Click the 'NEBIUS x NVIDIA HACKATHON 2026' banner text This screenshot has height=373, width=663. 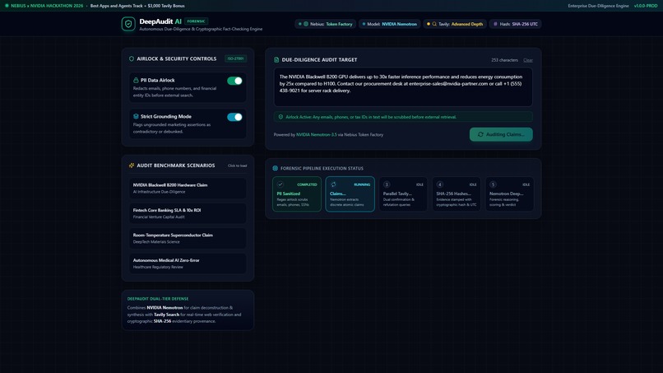(47, 6)
